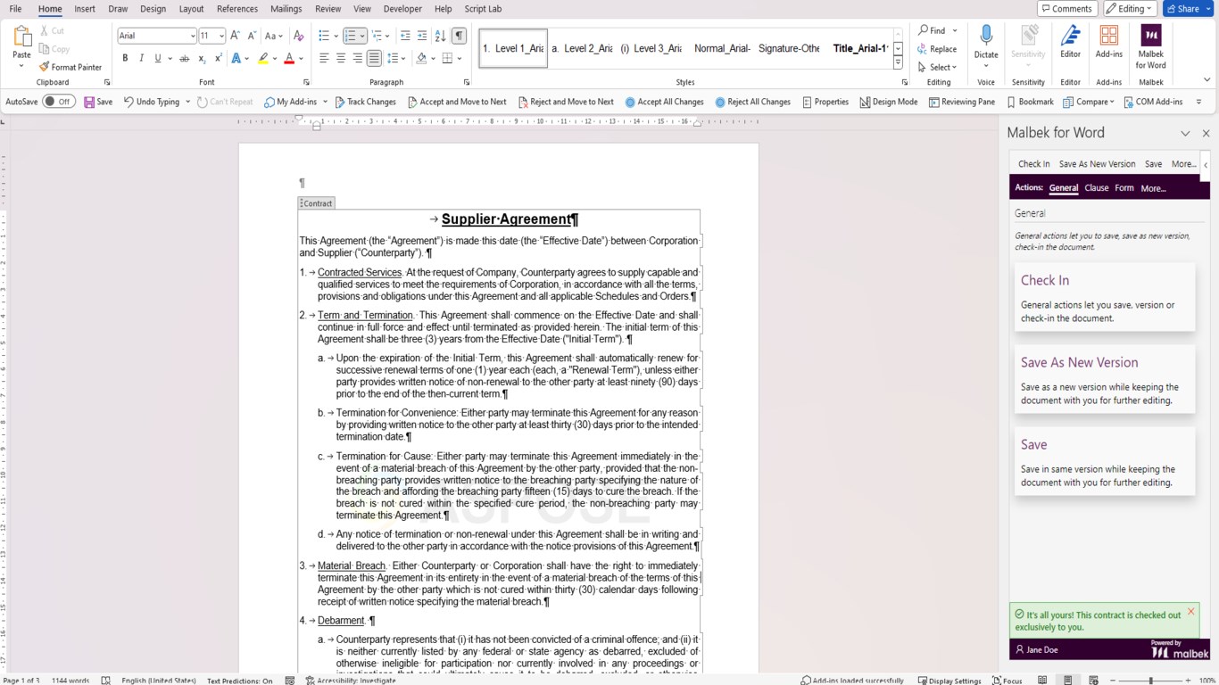The height and width of the screenshot is (685, 1219).
Task: Sort the selected text
Action: (440, 36)
